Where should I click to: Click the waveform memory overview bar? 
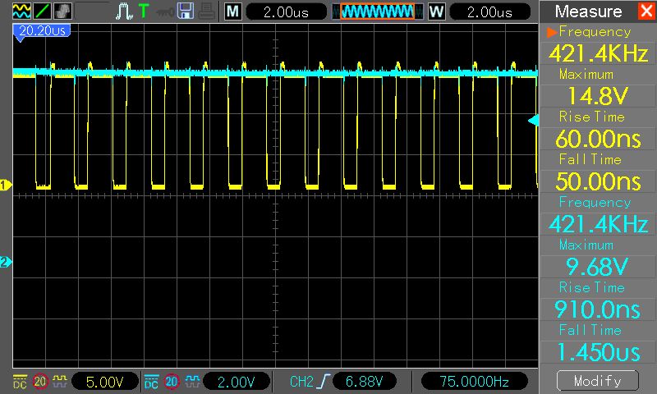[x=377, y=11]
